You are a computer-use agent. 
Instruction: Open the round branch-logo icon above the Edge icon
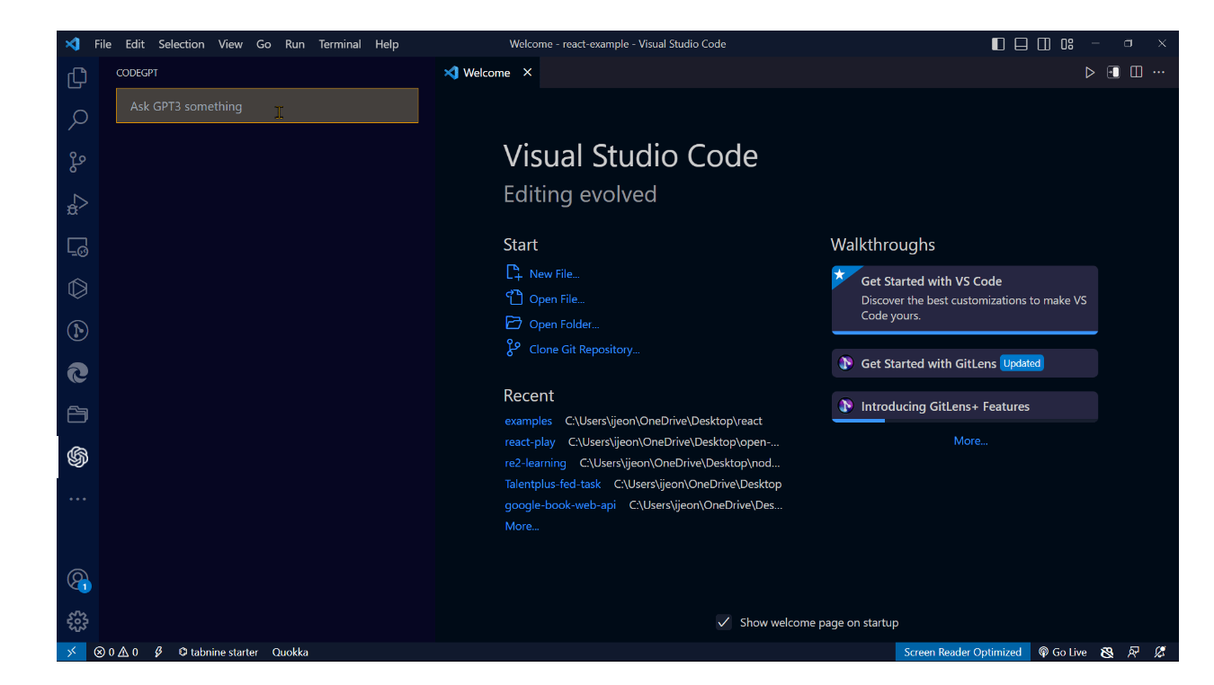click(x=77, y=331)
